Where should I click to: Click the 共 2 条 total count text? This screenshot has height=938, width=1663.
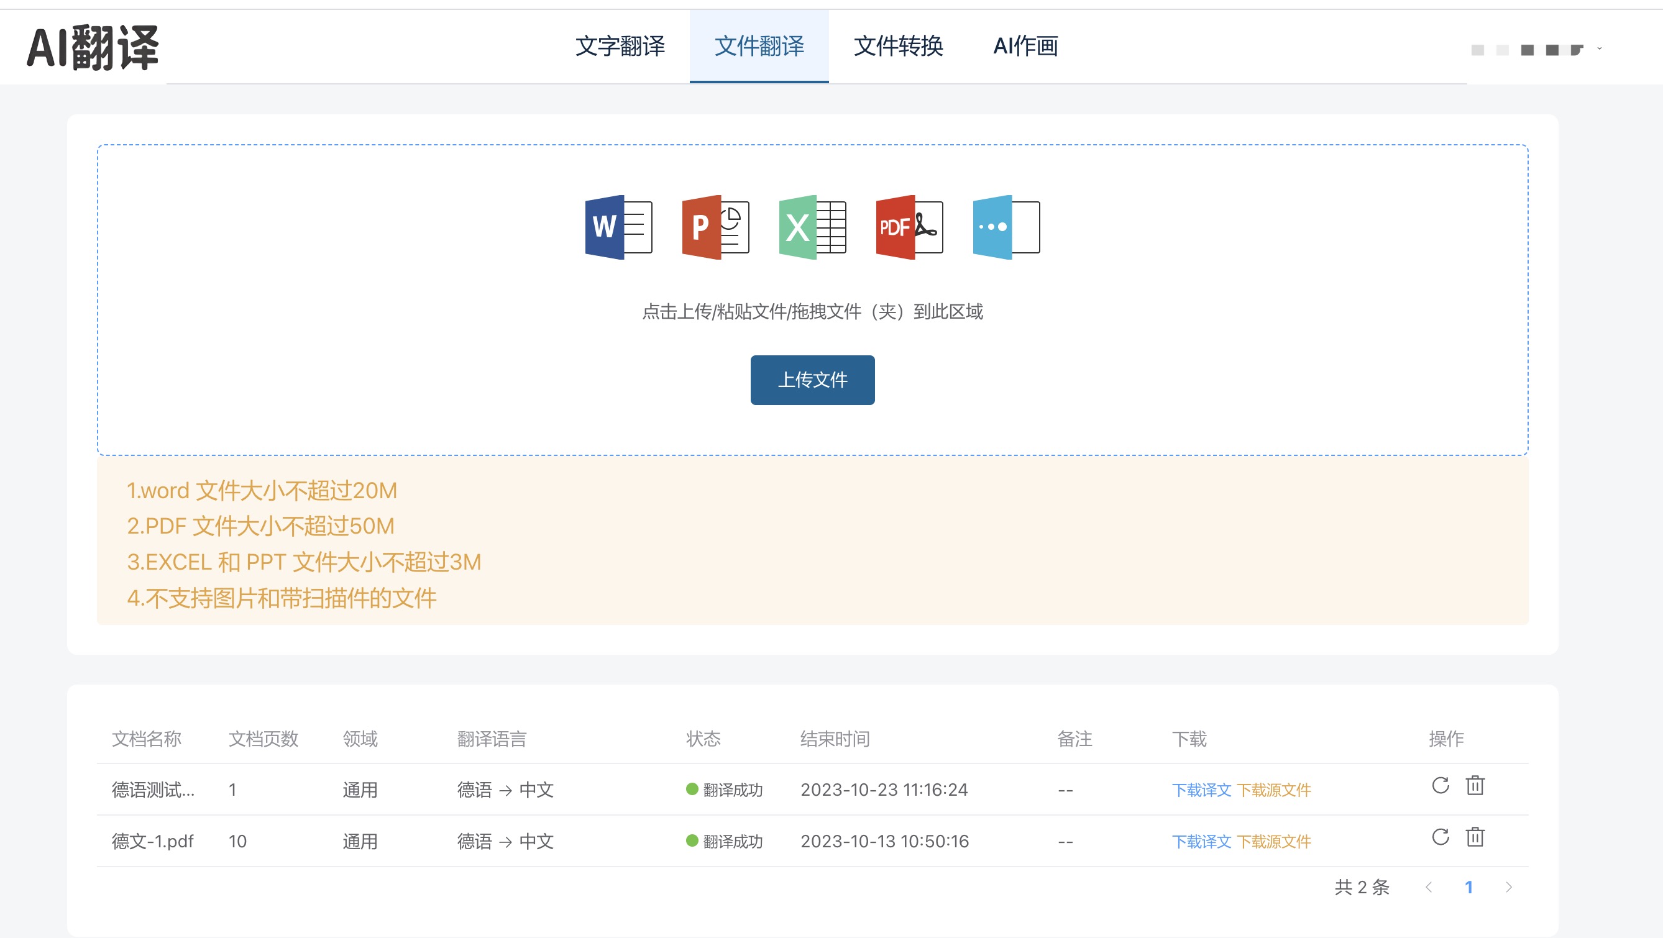click(1362, 887)
